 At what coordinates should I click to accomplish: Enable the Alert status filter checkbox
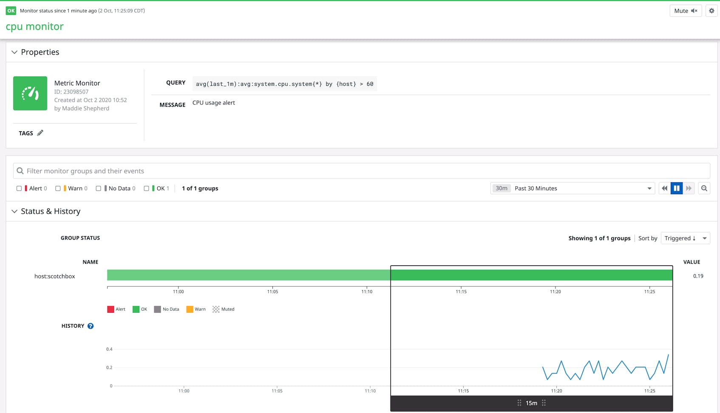[19, 188]
